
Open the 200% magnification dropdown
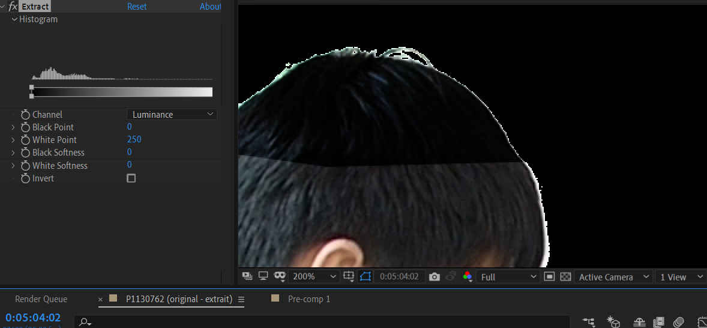click(314, 277)
